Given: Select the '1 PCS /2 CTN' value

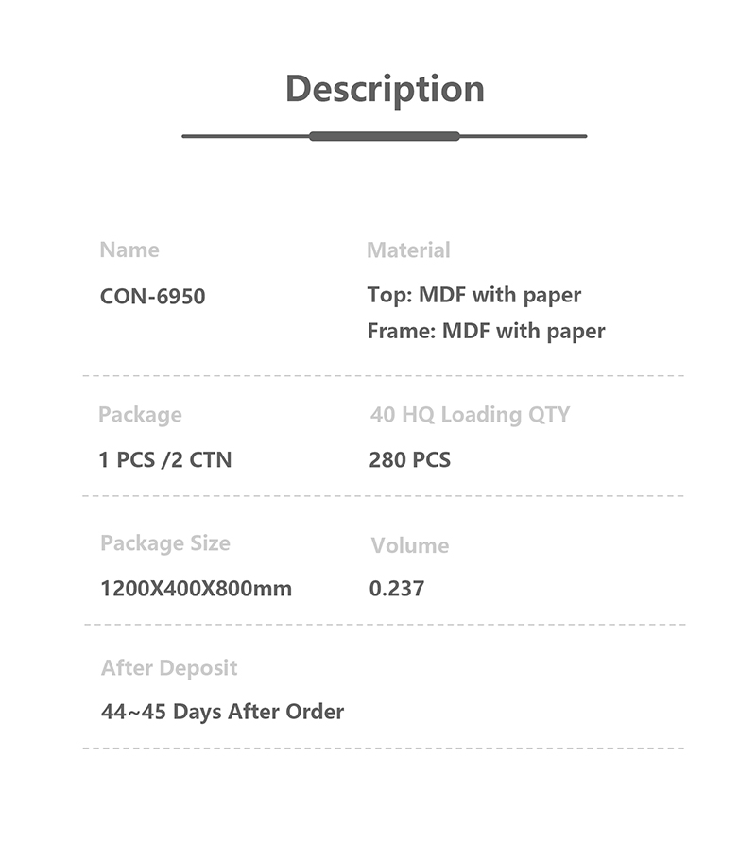Looking at the screenshot, I should [165, 460].
